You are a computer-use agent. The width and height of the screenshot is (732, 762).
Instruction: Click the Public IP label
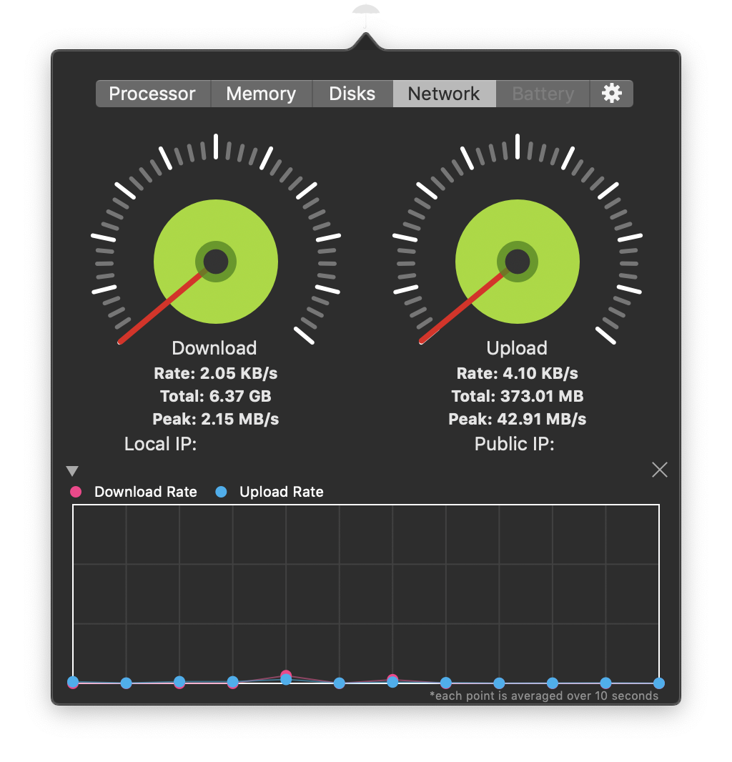(x=514, y=444)
